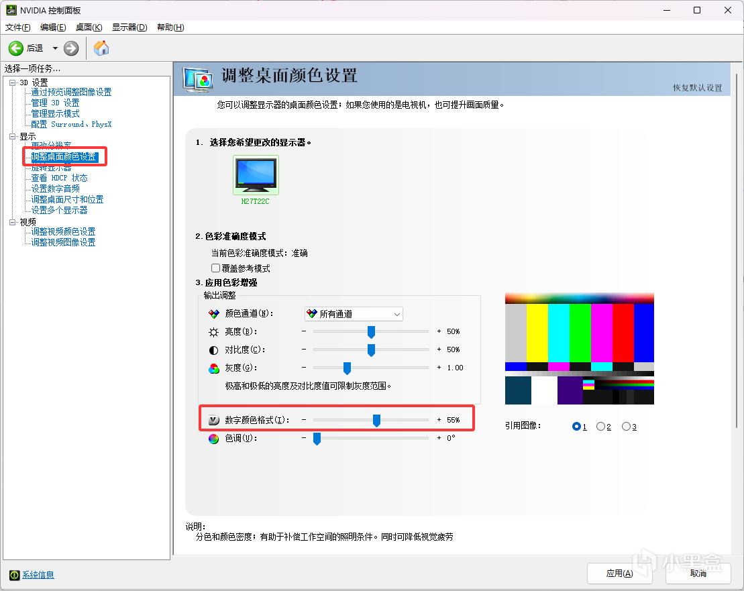Click the 取消 cancel button
This screenshot has width=744, height=591.
click(x=698, y=574)
